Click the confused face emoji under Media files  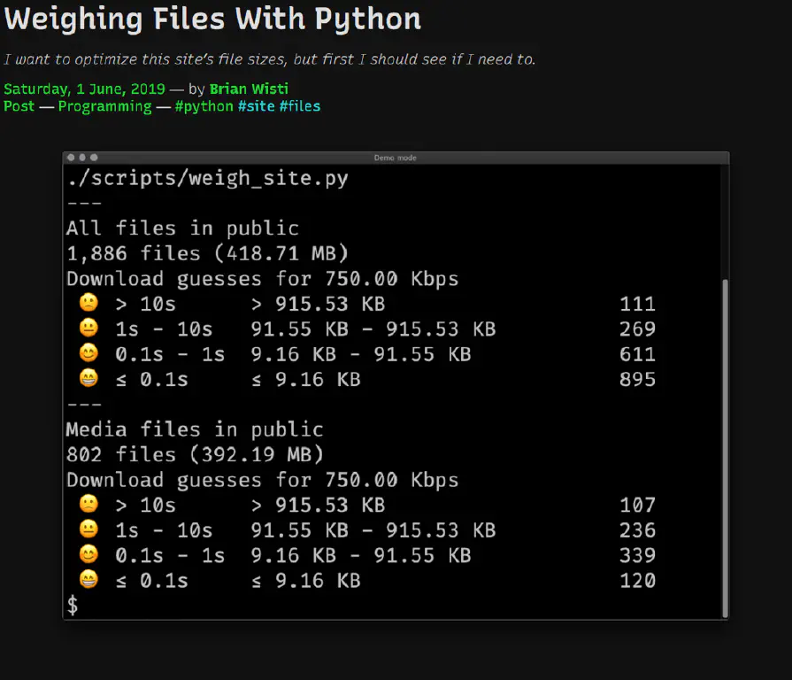[88, 505]
